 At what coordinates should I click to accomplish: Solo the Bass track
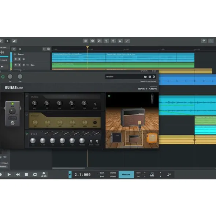(x=19, y=65)
